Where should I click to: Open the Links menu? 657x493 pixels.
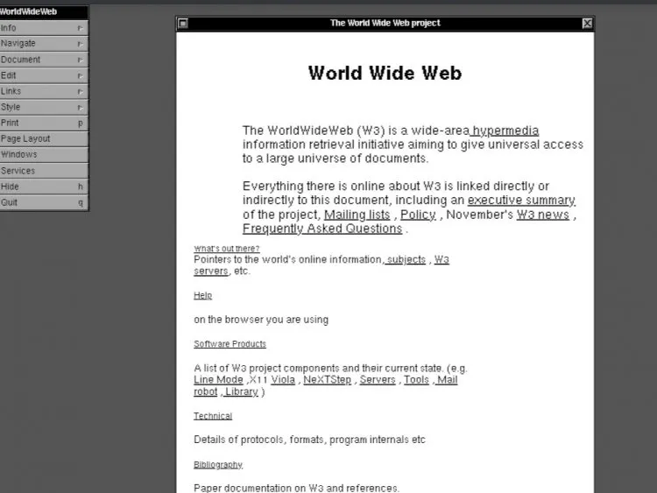(43, 91)
